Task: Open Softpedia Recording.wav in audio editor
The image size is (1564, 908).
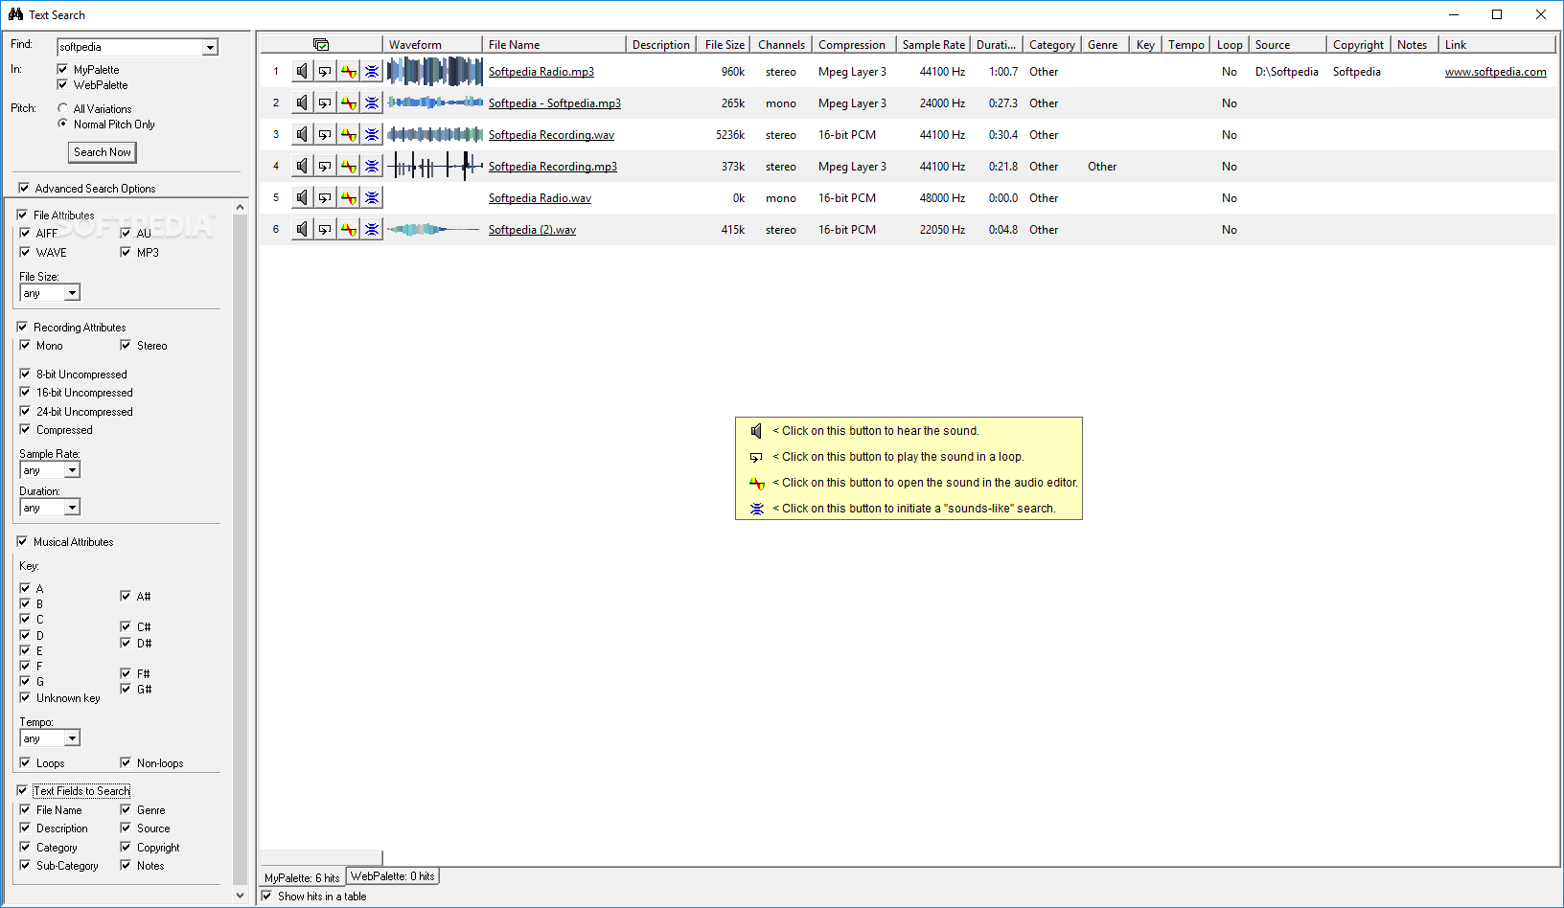Action: pyautogui.click(x=349, y=134)
